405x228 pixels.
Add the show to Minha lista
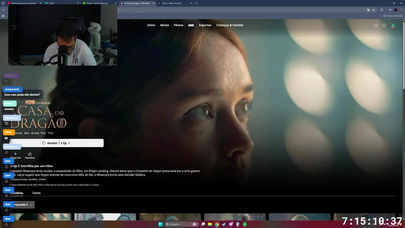16,155
